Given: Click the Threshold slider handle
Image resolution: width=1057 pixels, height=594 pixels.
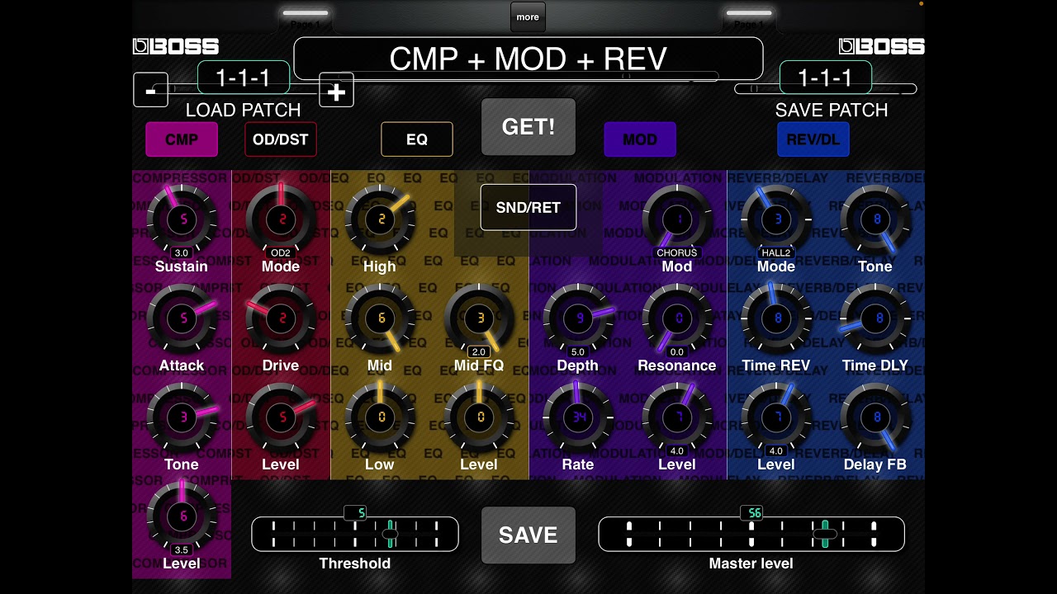Looking at the screenshot, I should pyautogui.click(x=390, y=534).
